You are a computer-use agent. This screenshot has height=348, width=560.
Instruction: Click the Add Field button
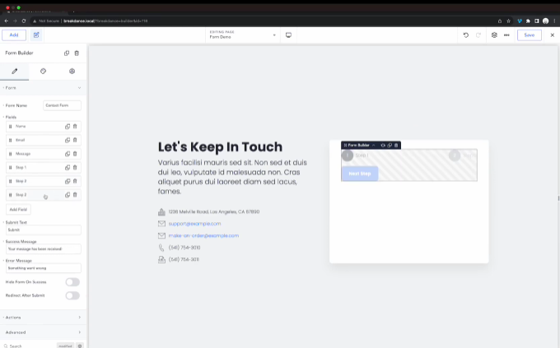click(x=18, y=210)
